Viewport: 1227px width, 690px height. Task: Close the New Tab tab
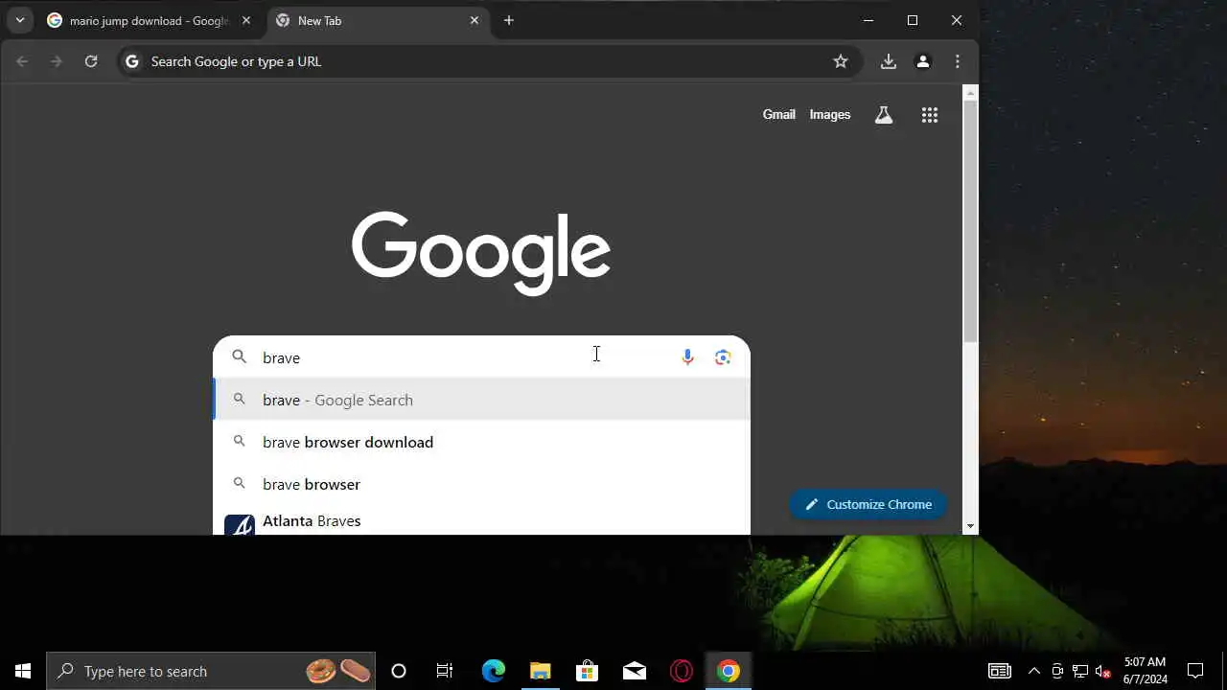coord(475,20)
